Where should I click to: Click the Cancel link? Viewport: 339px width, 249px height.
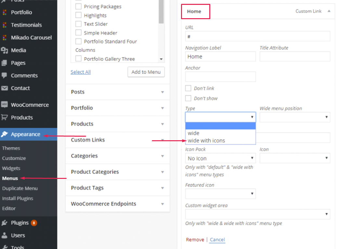click(x=217, y=240)
